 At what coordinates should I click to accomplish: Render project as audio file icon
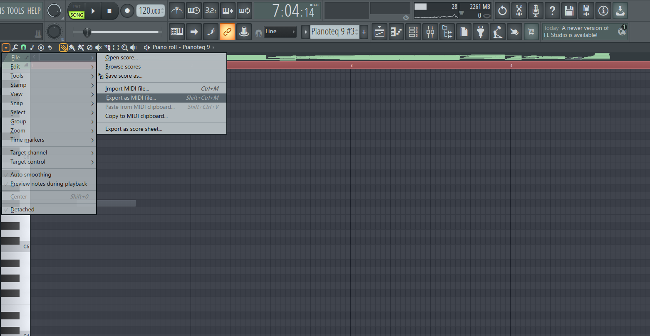[586, 11]
